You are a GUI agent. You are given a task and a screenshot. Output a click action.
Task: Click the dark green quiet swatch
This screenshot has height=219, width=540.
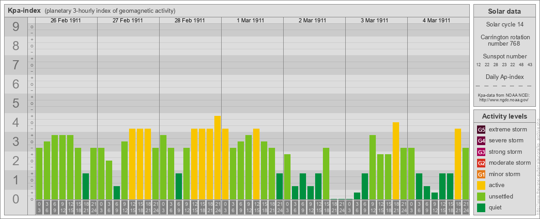pos(481,207)
